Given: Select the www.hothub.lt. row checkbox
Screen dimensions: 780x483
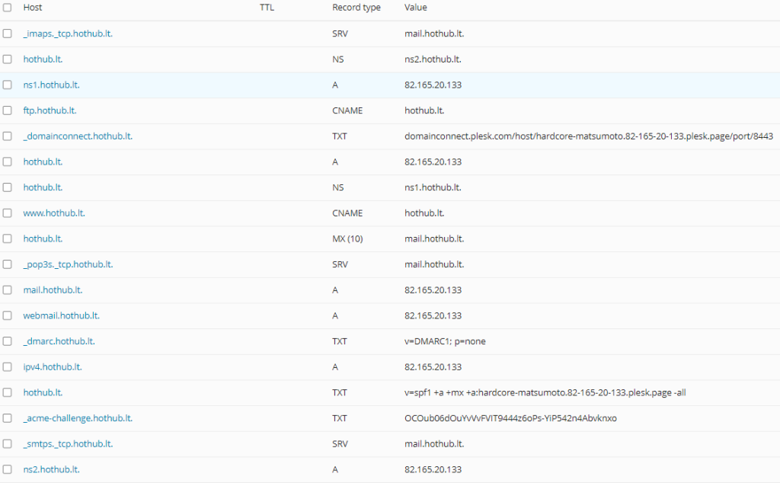Looking at the screenshot, I should click(7, 213).
